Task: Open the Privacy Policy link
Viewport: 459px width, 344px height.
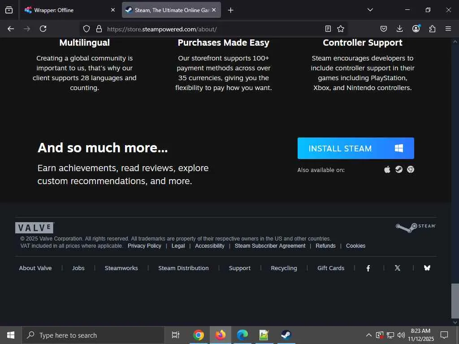Action: click(144, 246)
